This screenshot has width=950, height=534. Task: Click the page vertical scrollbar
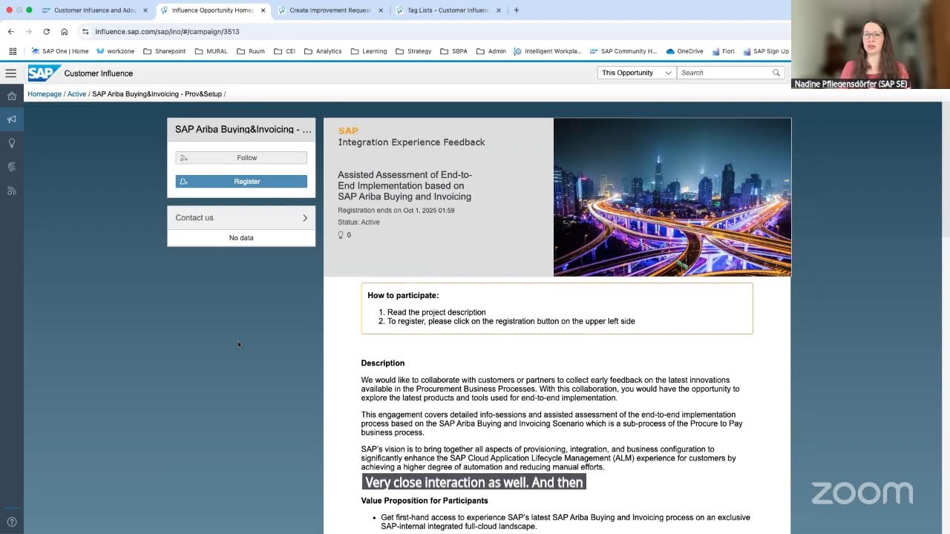[x=945, y=169]
